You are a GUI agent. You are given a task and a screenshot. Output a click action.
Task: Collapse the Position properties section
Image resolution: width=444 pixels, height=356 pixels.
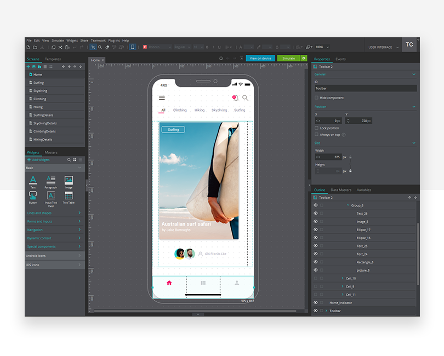click(x=414, y=107)
